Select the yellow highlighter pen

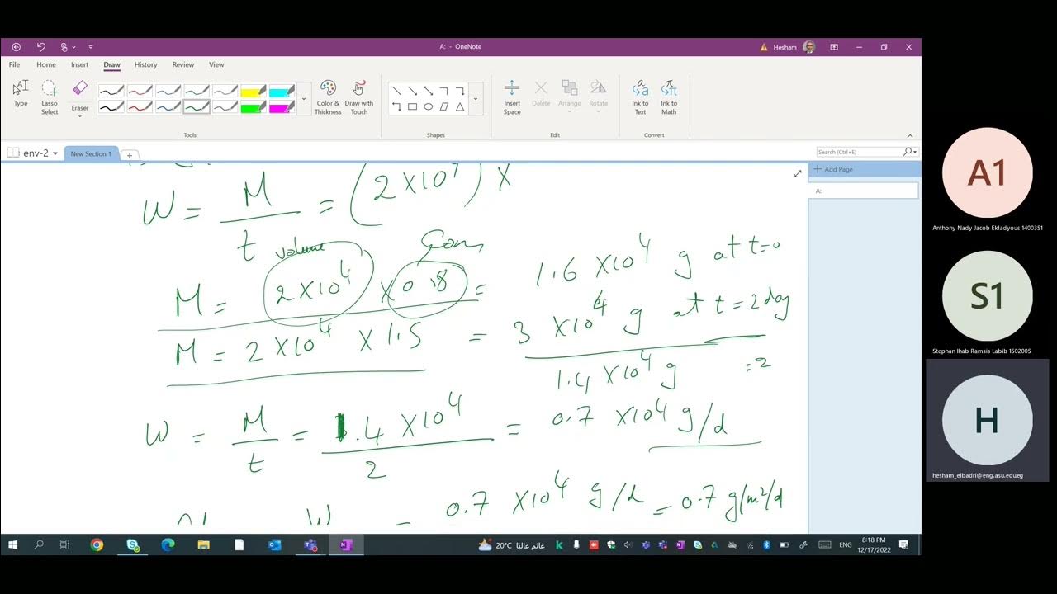[254, 91]
